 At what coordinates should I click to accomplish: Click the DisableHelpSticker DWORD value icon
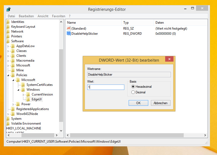[69, 33]
